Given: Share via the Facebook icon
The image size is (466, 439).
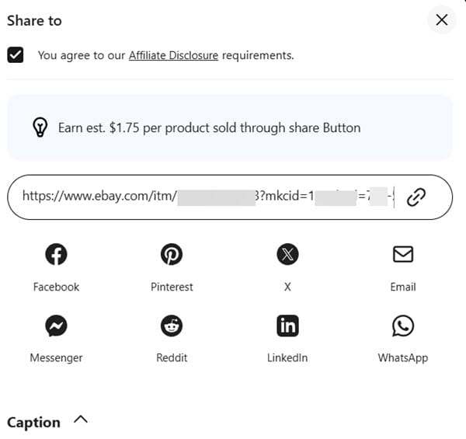Looking at the screenshot, I should coord(56,254).
